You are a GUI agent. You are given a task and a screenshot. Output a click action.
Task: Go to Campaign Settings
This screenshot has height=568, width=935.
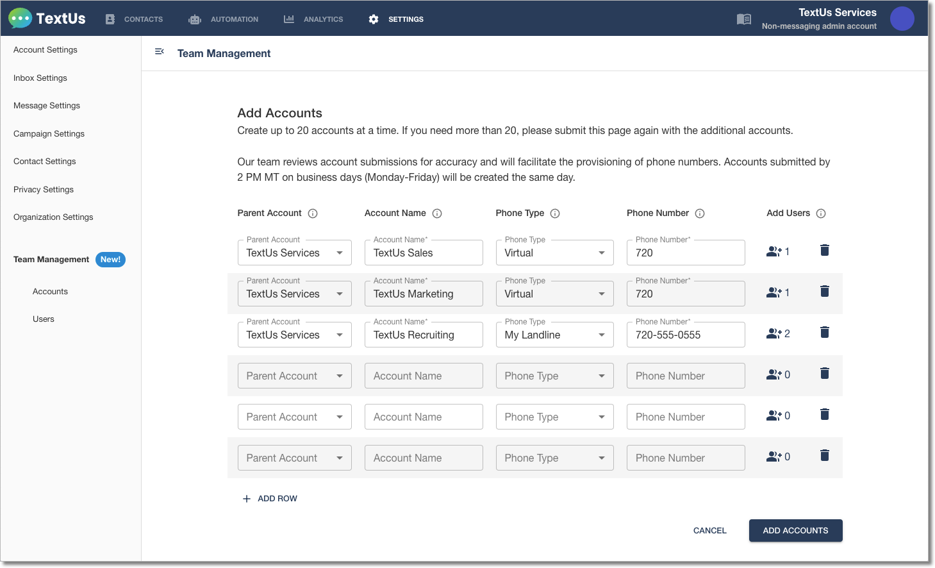pos(49,134)
